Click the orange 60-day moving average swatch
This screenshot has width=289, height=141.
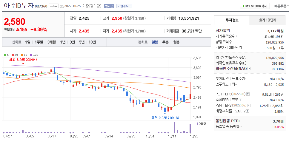pyautogui.click(x=22, y=55)
